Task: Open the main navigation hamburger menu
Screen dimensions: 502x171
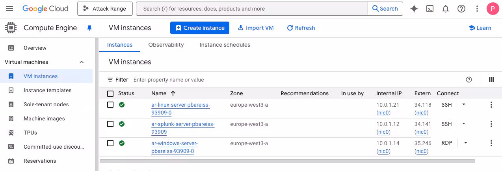Action: click(9, 9)
